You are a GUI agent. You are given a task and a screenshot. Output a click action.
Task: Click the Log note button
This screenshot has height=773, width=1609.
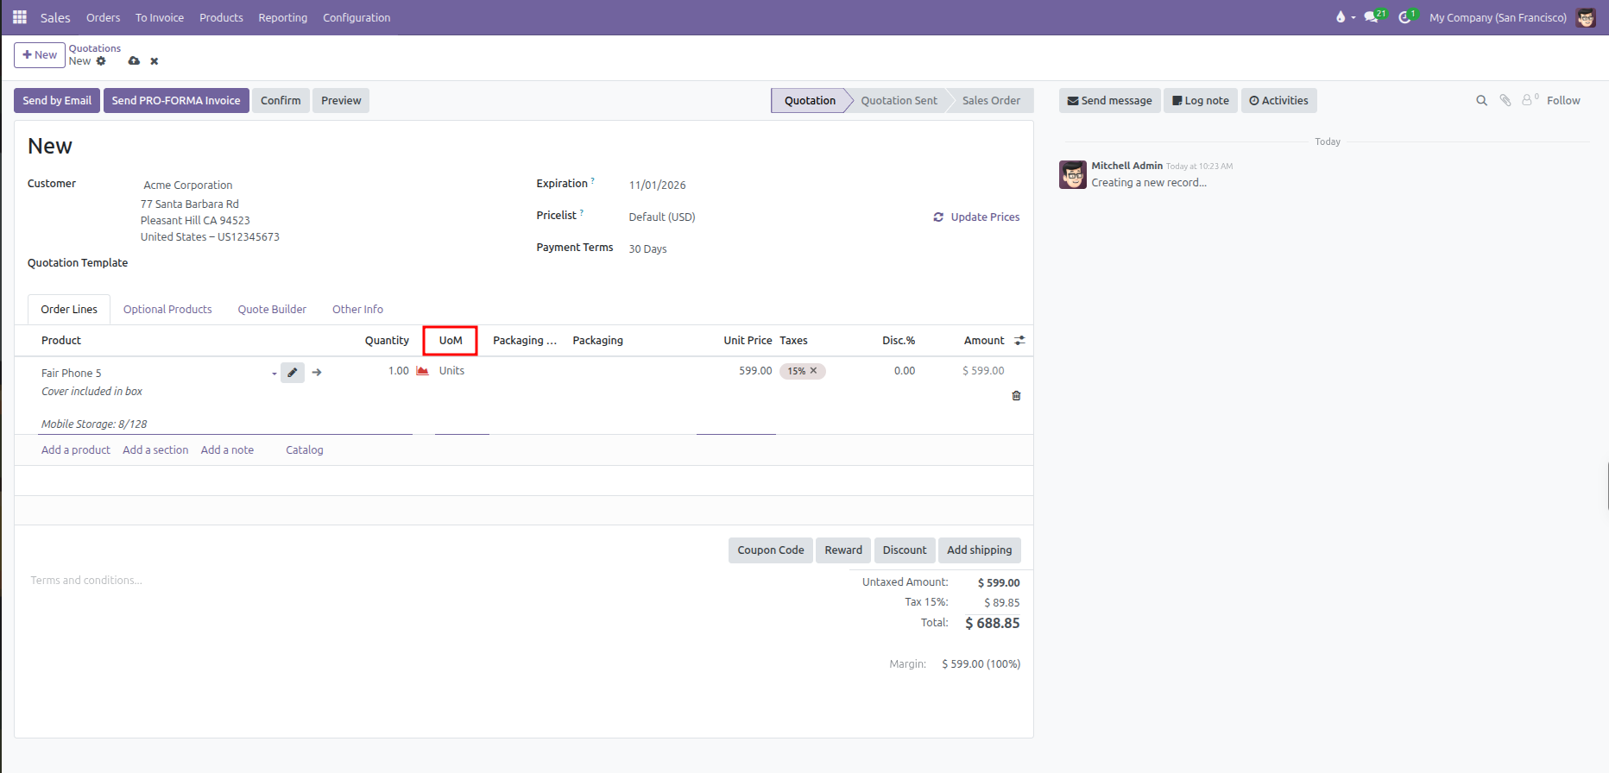(x=1201, y=101)
